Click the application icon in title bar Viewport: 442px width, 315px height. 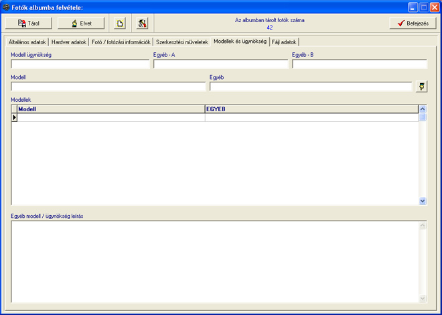6,7
